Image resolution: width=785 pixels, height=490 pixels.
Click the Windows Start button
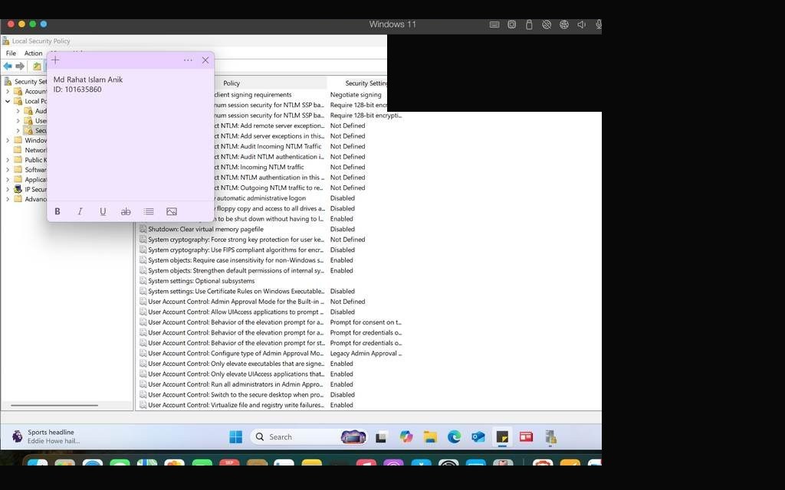pyautogui.click(x=236, y=437)
